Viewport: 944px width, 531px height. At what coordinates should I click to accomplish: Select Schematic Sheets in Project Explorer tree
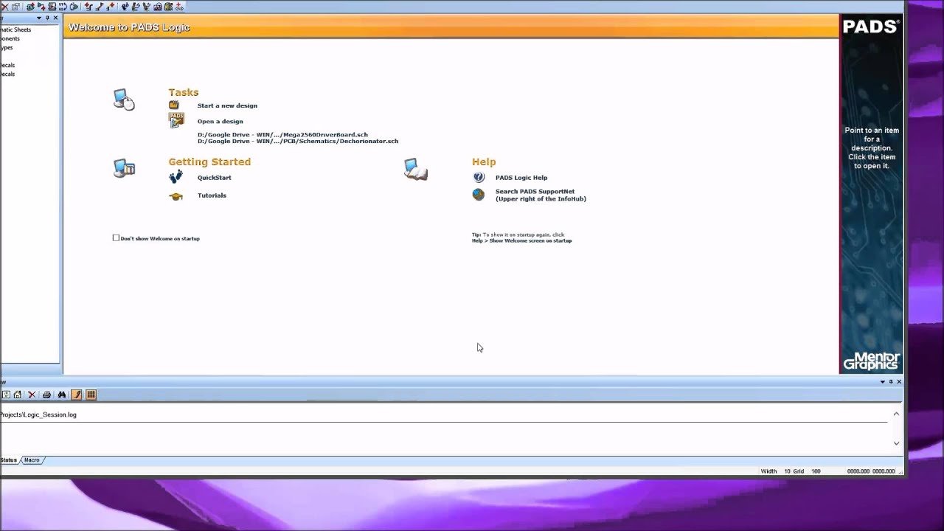[15, 29]
